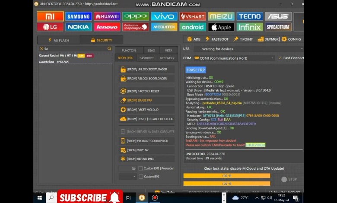Open the DIAG tab
The height and width of the screenshot is (203, 337).
(151, 50)
